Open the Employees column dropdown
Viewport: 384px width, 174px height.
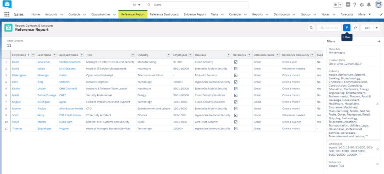[190, 55]
